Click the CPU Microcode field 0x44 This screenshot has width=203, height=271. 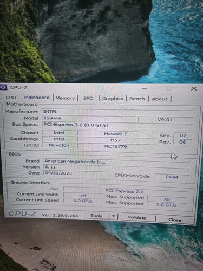click(172, 177)
